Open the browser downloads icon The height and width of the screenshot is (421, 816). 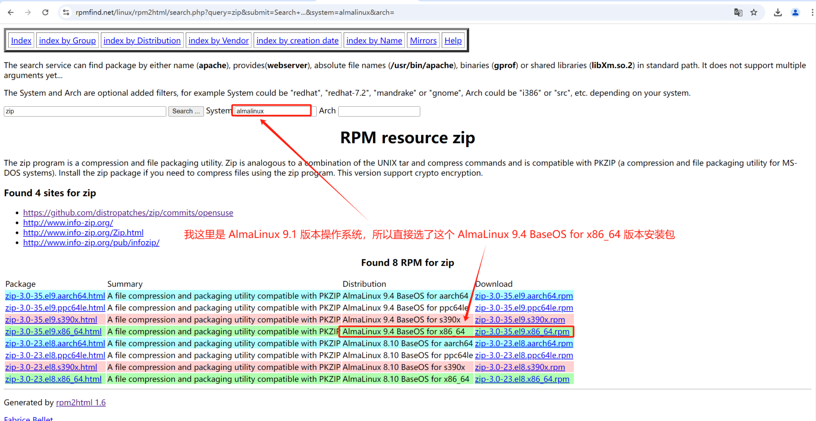[x=777, y=12]
